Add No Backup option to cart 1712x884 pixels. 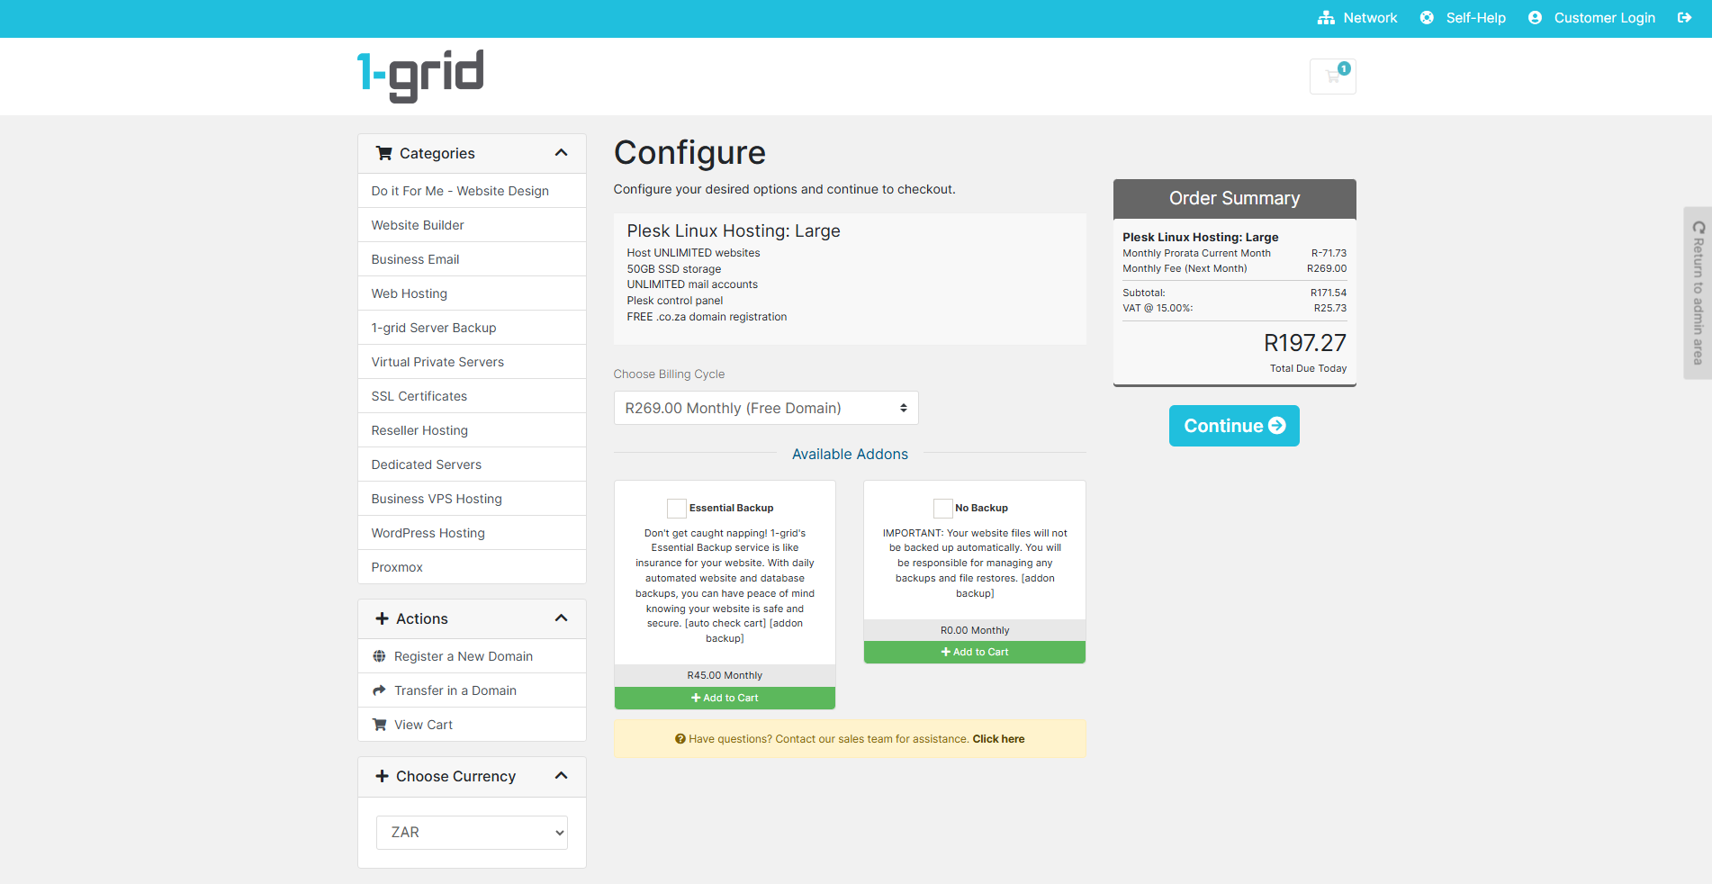coord(975,653)
